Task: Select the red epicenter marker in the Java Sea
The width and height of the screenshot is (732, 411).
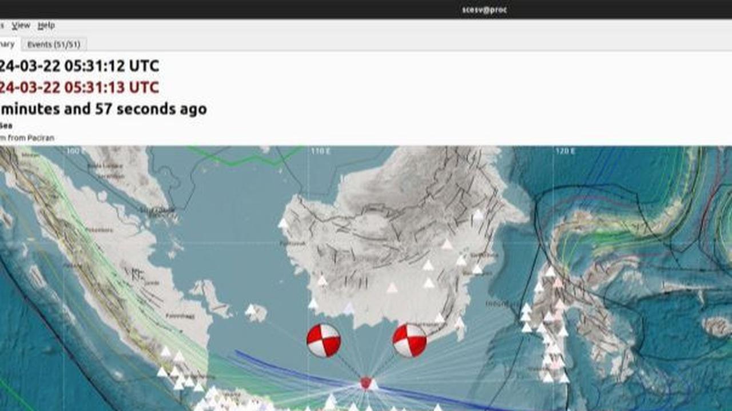Action: [365, 383]
